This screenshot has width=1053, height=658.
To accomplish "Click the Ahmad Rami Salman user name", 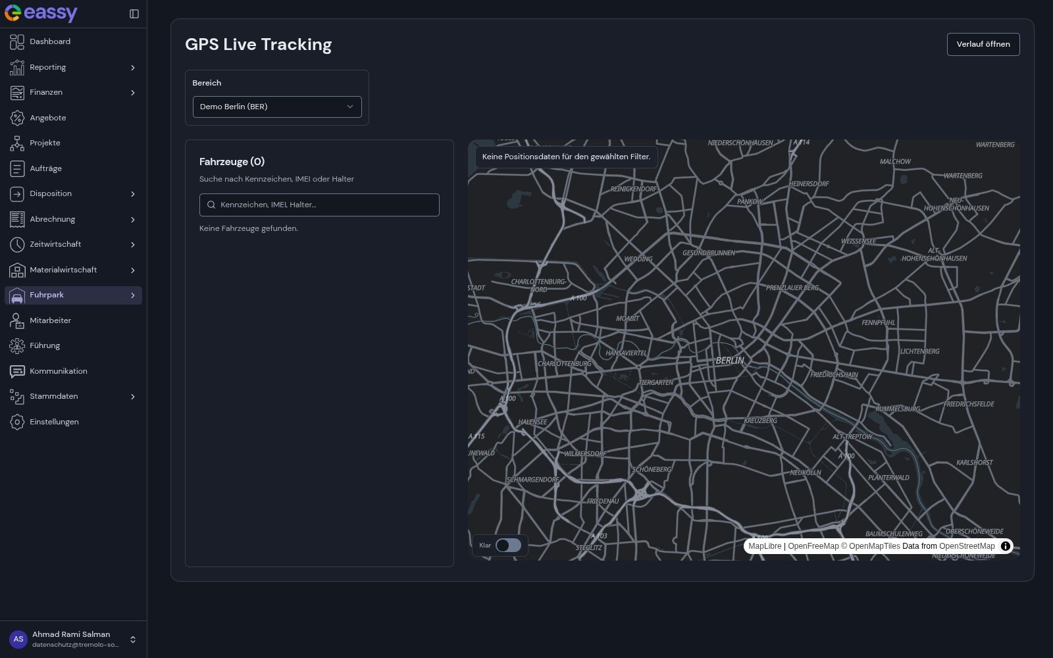I will [71, 634].
